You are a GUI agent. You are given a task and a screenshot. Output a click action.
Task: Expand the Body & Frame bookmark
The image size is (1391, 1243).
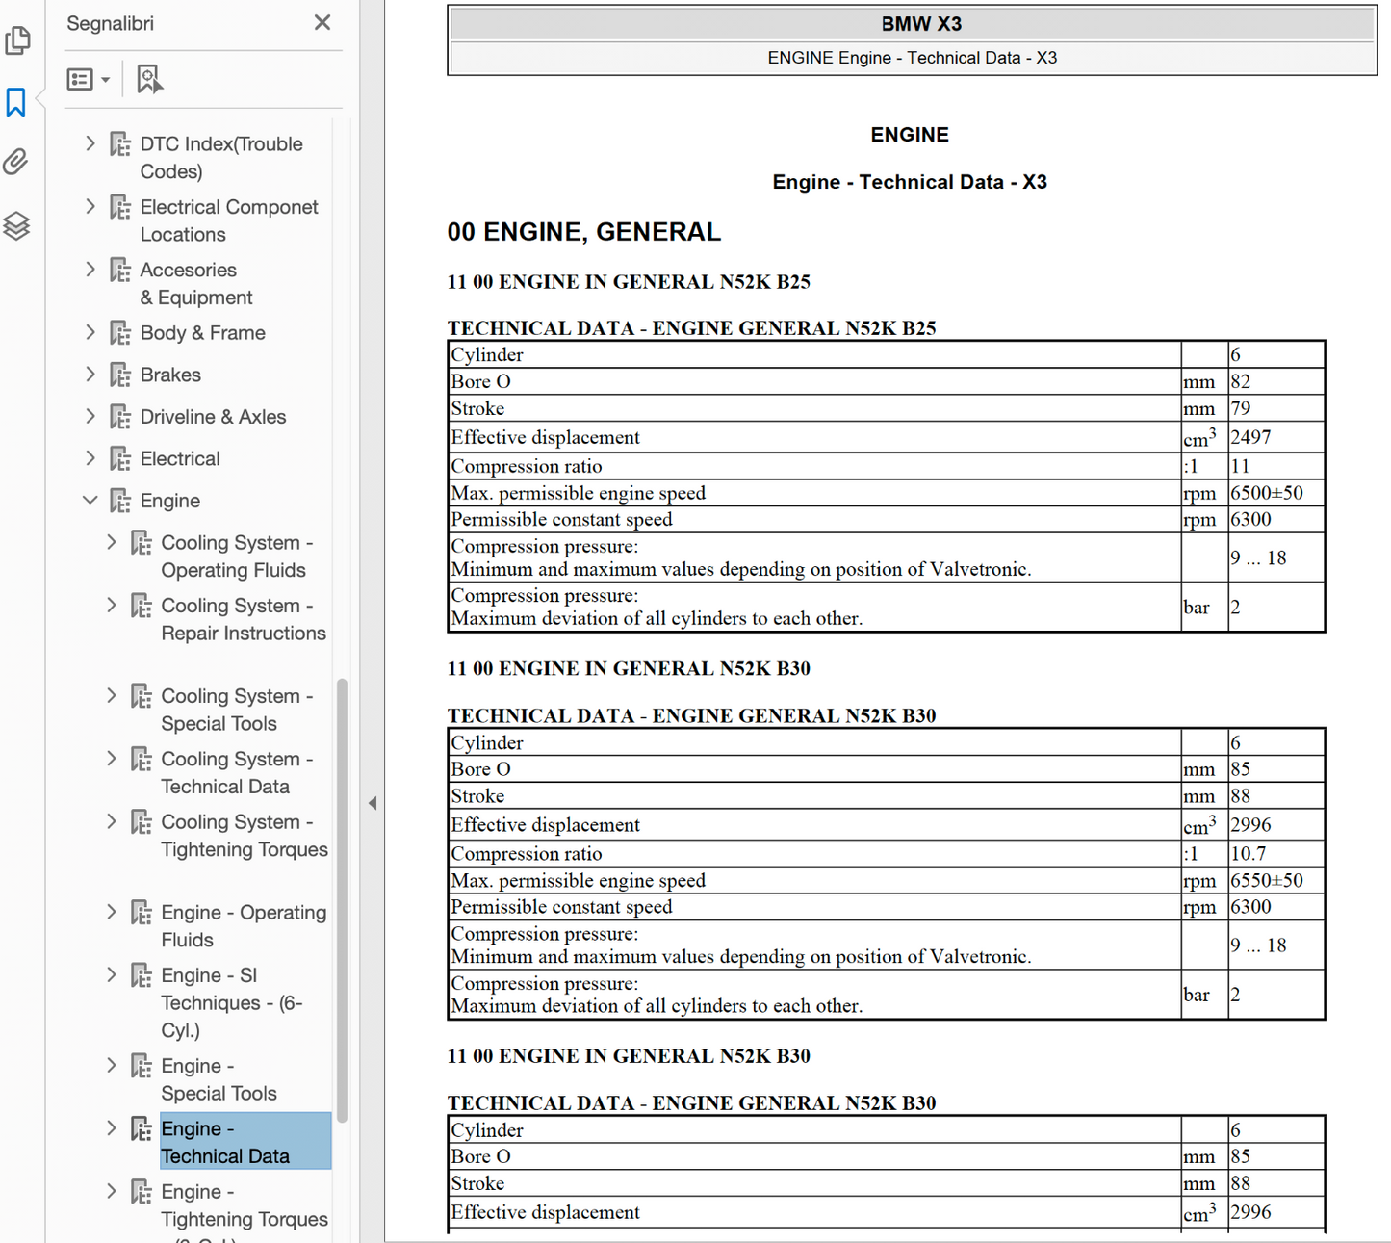[x=90, y=333]
